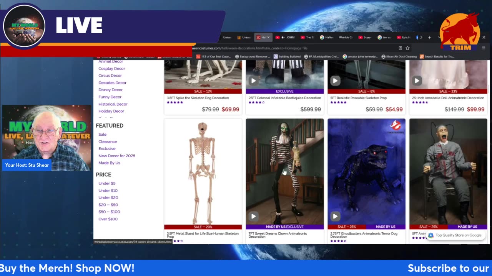Open 3.8FT Spike the Skeleton Dog Decoration
Screen dimensions: 492x276
coord(198,98)
